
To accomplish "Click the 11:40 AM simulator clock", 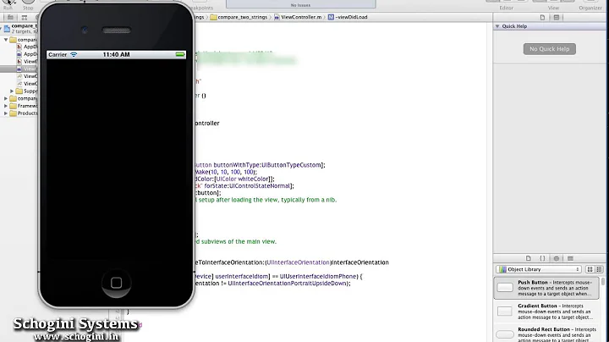I will click(x=116, y=55).
